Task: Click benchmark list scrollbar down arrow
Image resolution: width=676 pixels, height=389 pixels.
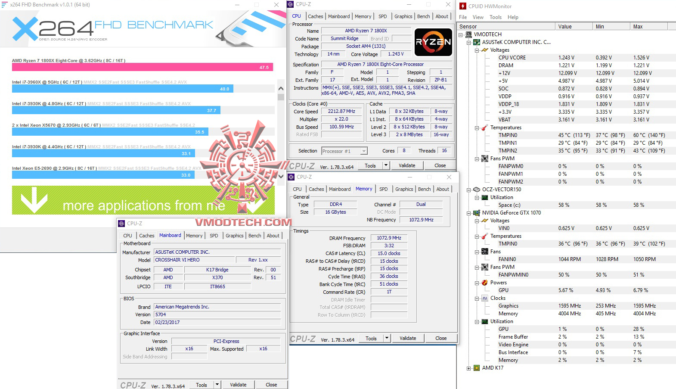Action: [x=281, y=176]
